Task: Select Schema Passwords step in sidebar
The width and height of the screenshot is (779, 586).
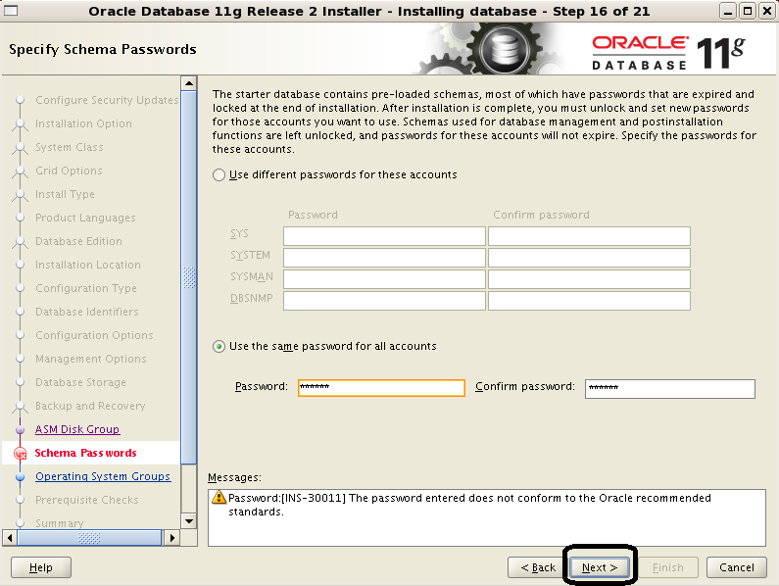Action: point(85,453)
